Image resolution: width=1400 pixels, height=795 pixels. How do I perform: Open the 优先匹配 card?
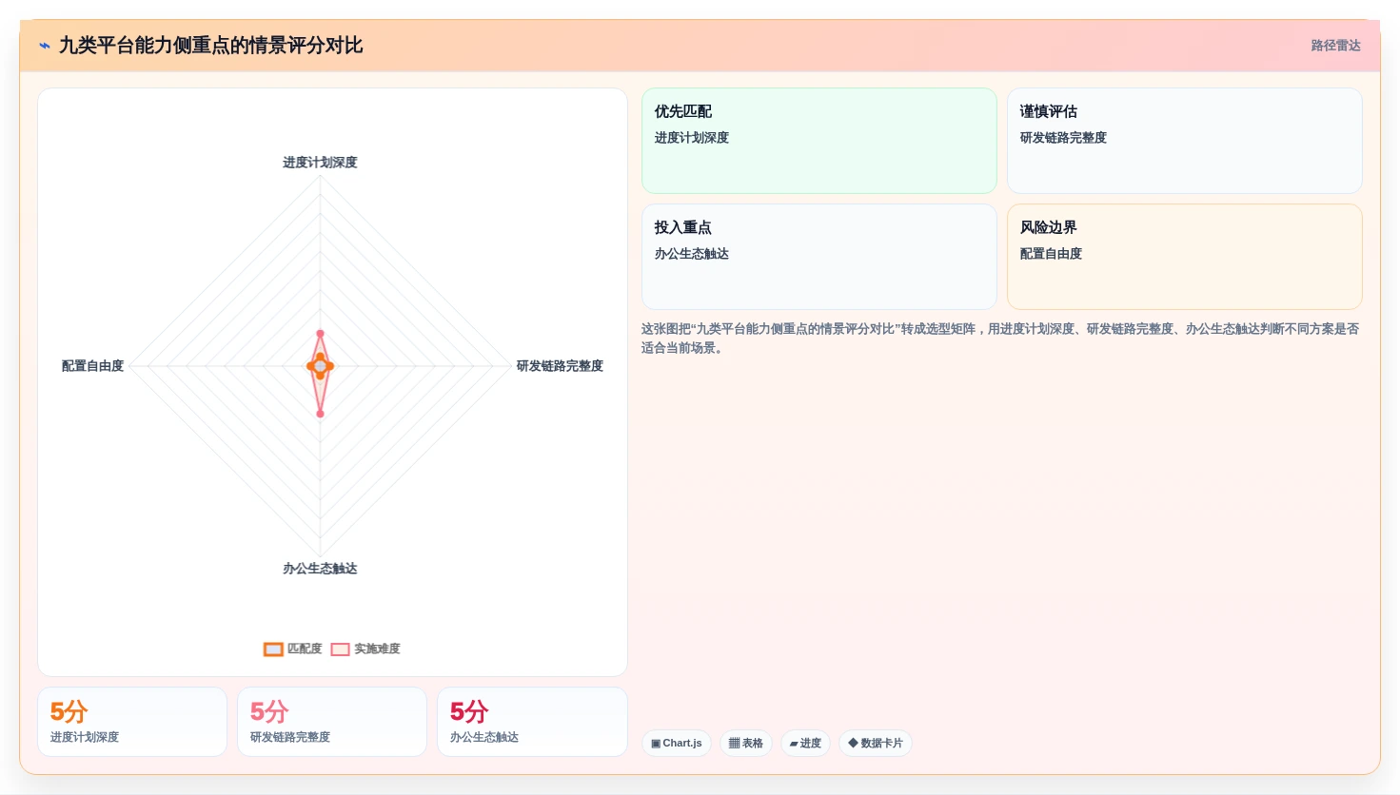[x=819, y=141]
